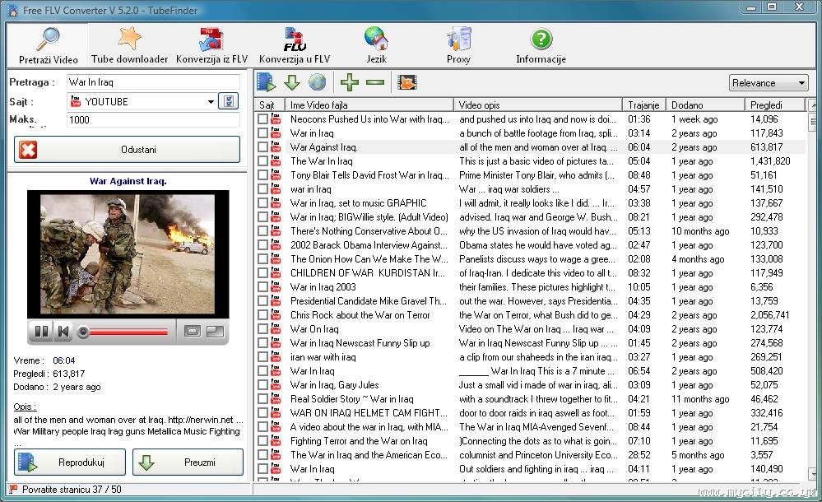Open Proxy settings
822x502 pixels.
tap(458, 45)
